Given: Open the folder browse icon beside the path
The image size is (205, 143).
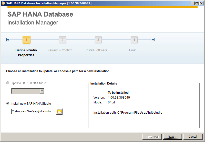Looking at the screenshot, I should [59, 112].
